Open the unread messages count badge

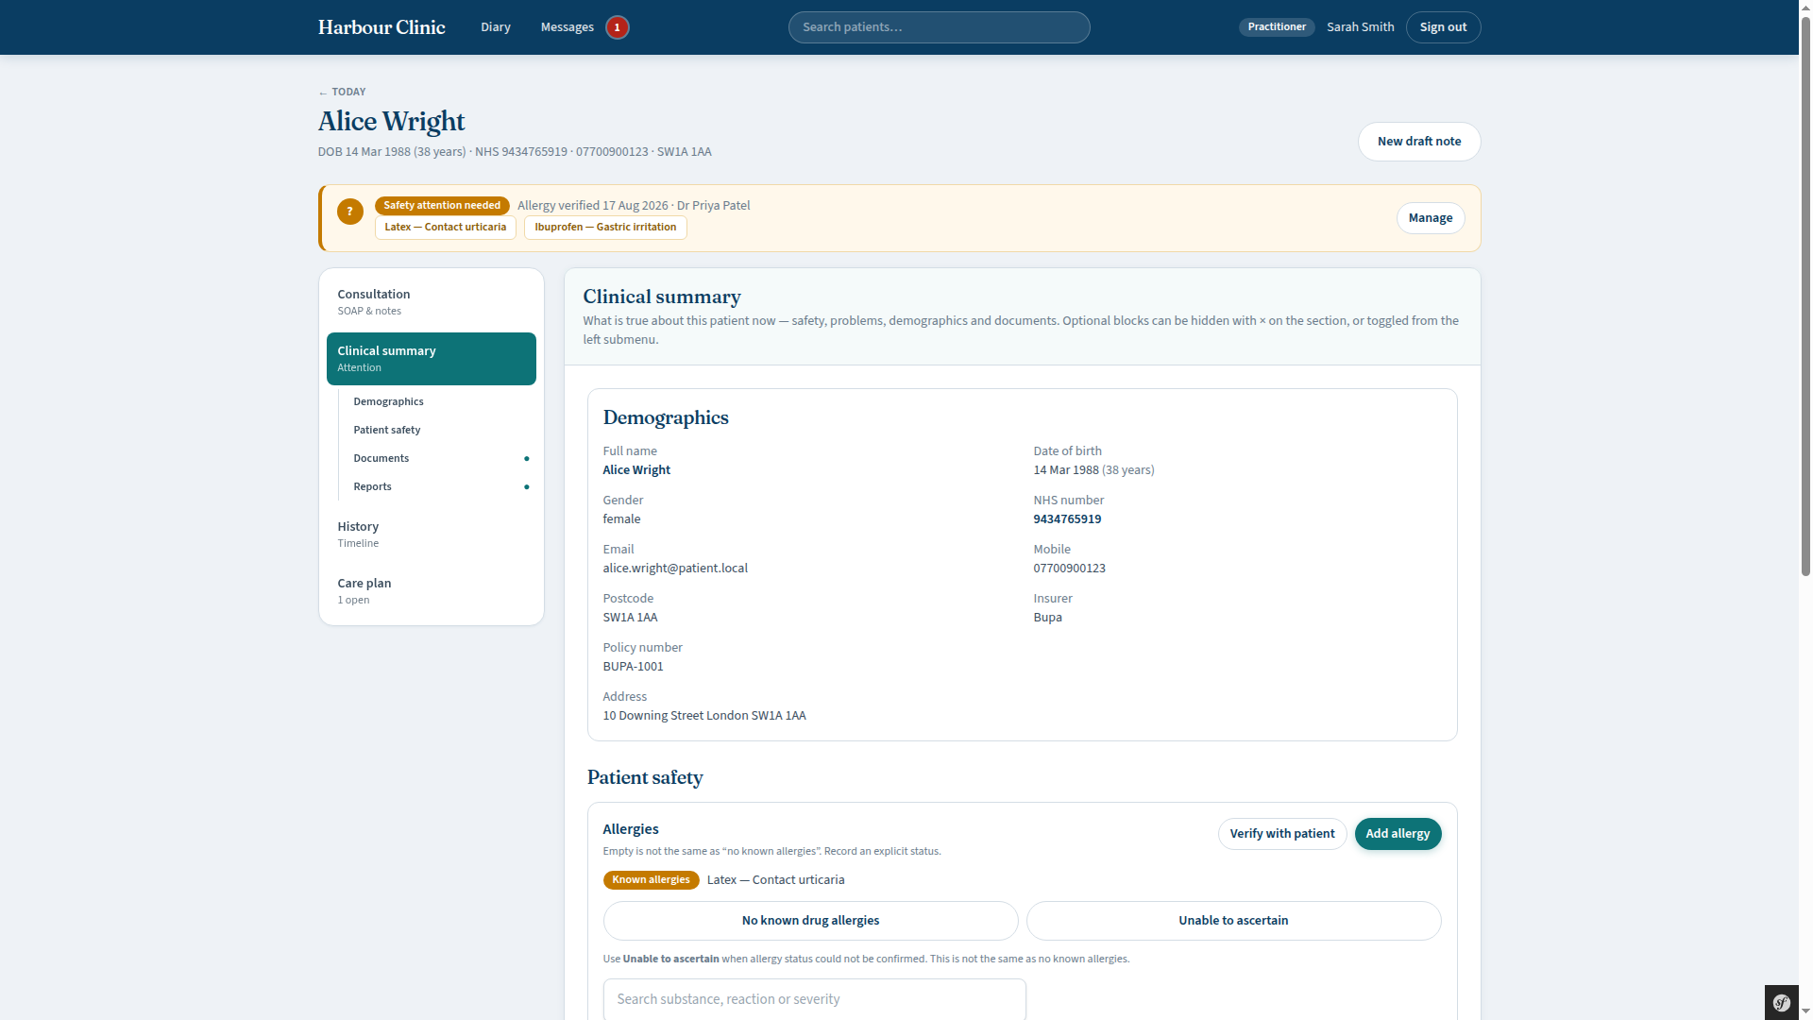point(617,27)
